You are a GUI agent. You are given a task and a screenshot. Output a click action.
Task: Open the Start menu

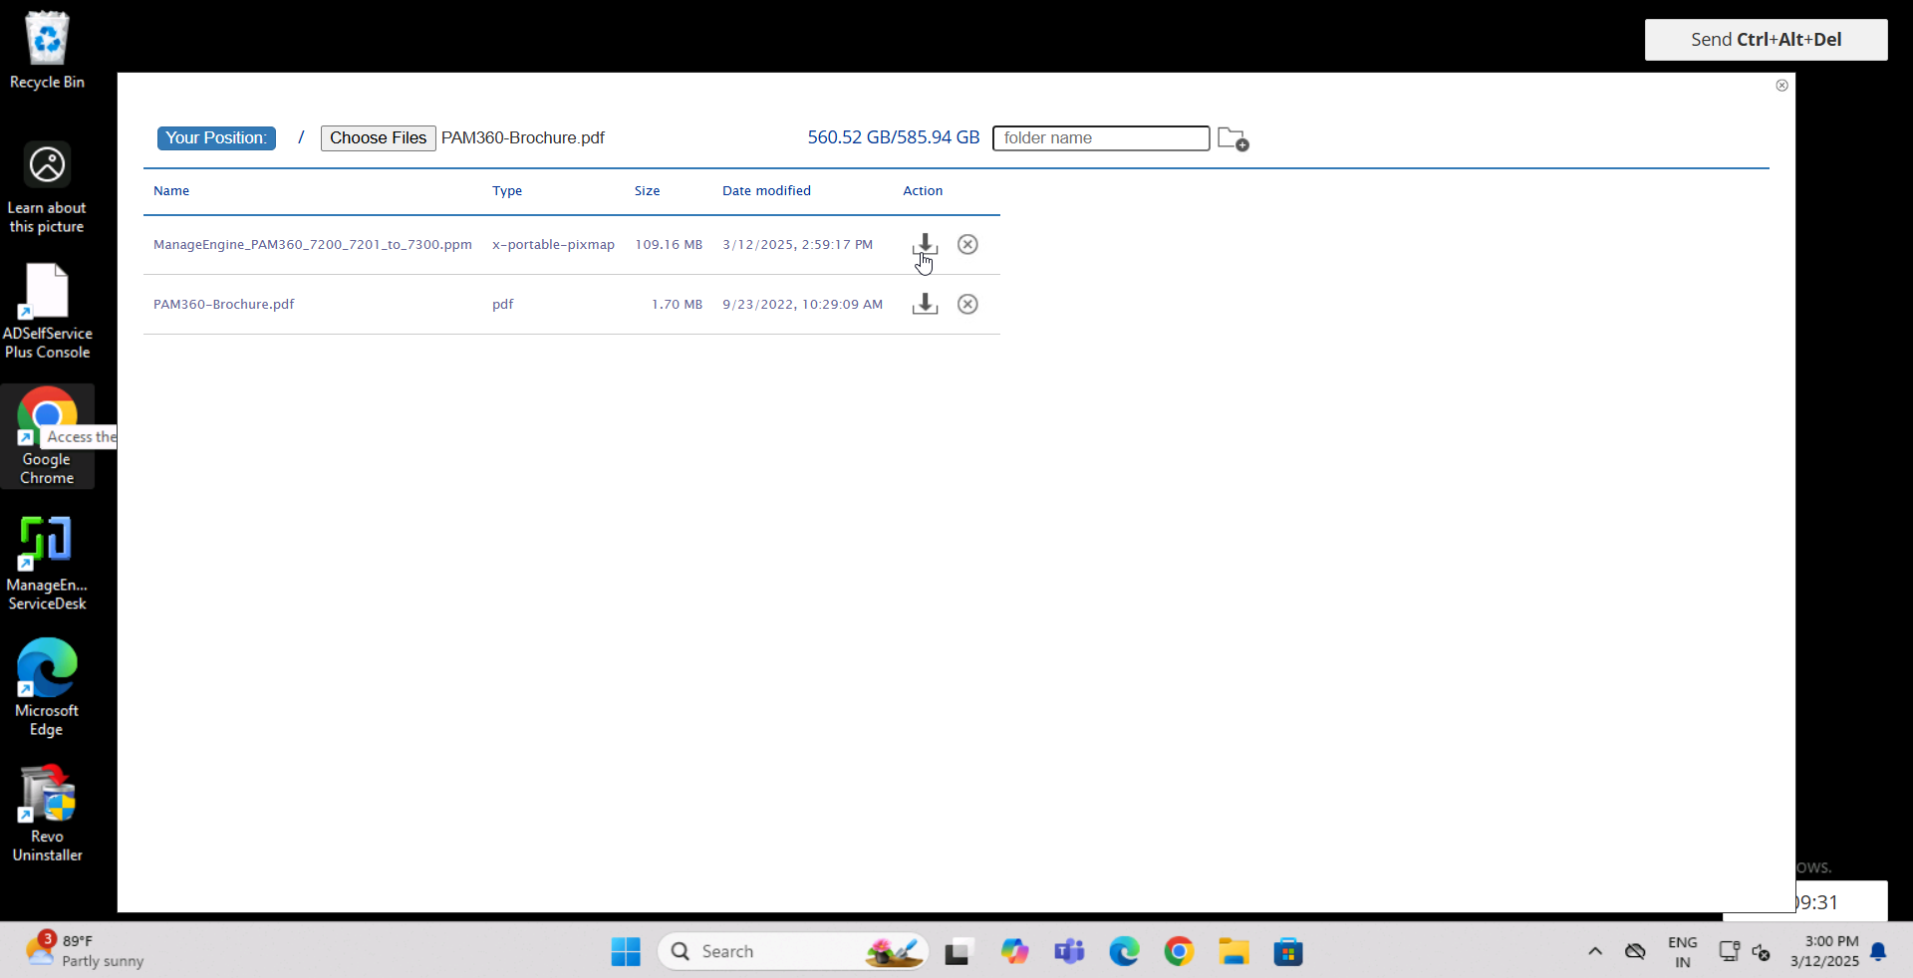tap(624, 951)
